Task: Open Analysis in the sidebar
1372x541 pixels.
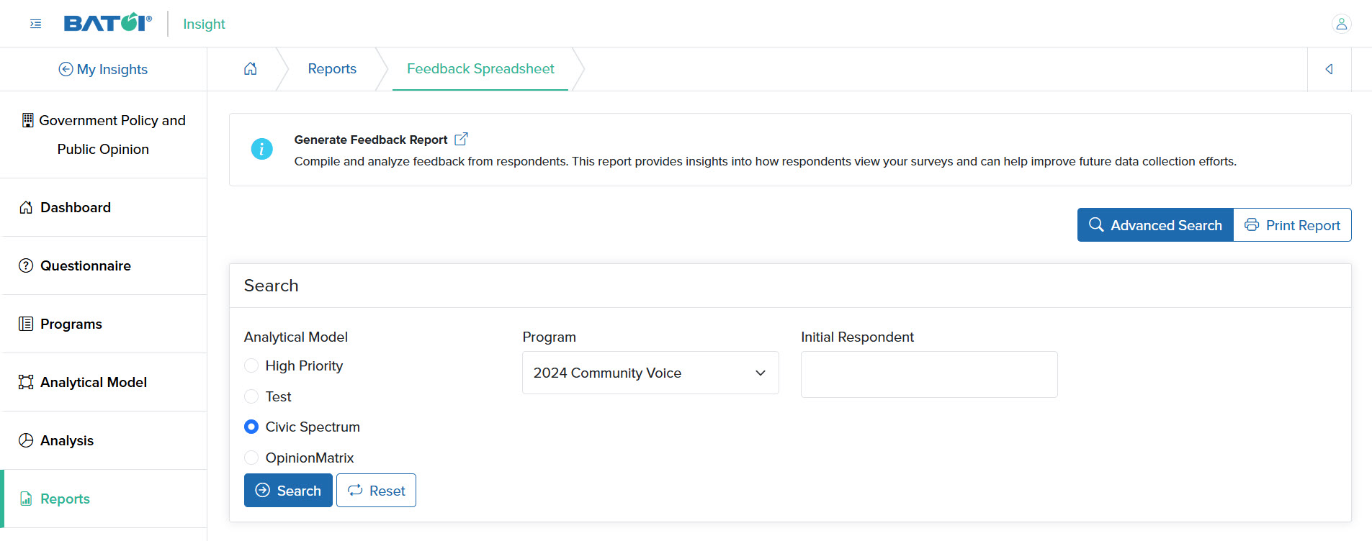Action: pos(104,440)
